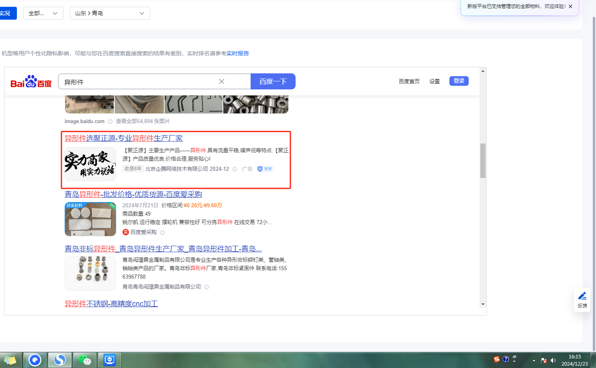
Task: Open the 反馈 feedback icon
Action: coord(582,299)
